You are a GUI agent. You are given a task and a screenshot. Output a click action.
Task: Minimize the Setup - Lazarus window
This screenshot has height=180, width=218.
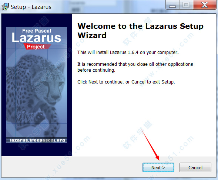[x=172, y=5]
